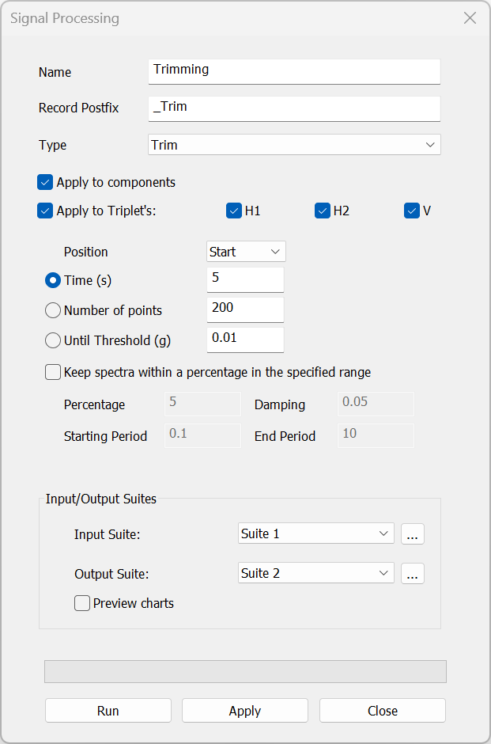The width and height of the screenshot is (491, 744).
Task: Uncheck the H2 component checkbox
Action: coord(323,211)
